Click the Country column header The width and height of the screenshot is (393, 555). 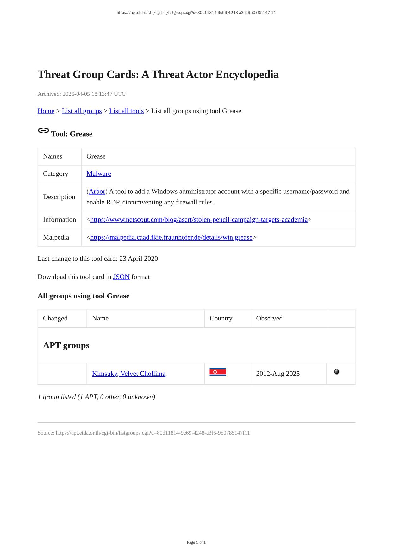(221, 318)
